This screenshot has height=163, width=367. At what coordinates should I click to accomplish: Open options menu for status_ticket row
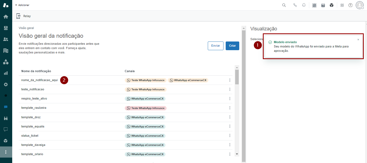230,136
